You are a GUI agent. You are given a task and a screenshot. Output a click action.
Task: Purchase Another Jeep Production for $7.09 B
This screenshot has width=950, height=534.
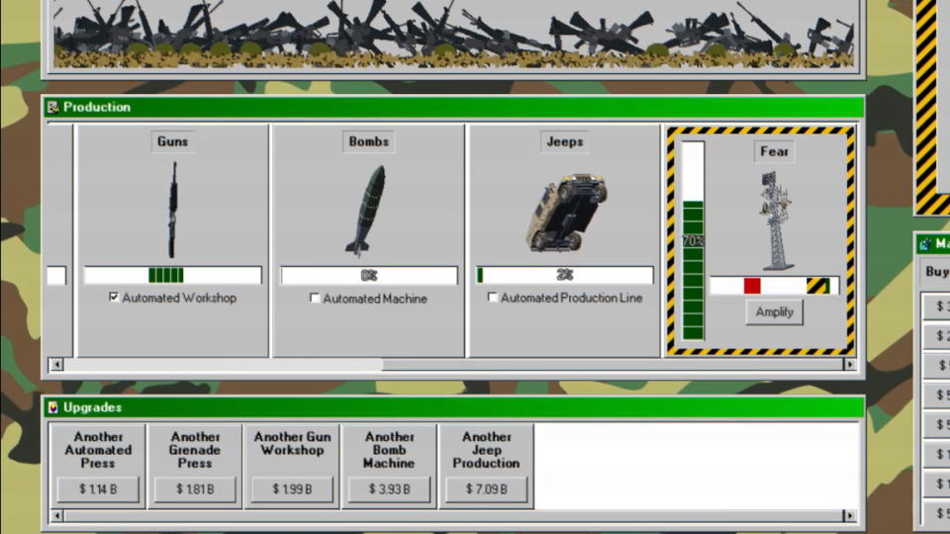[x=486, y=489]
